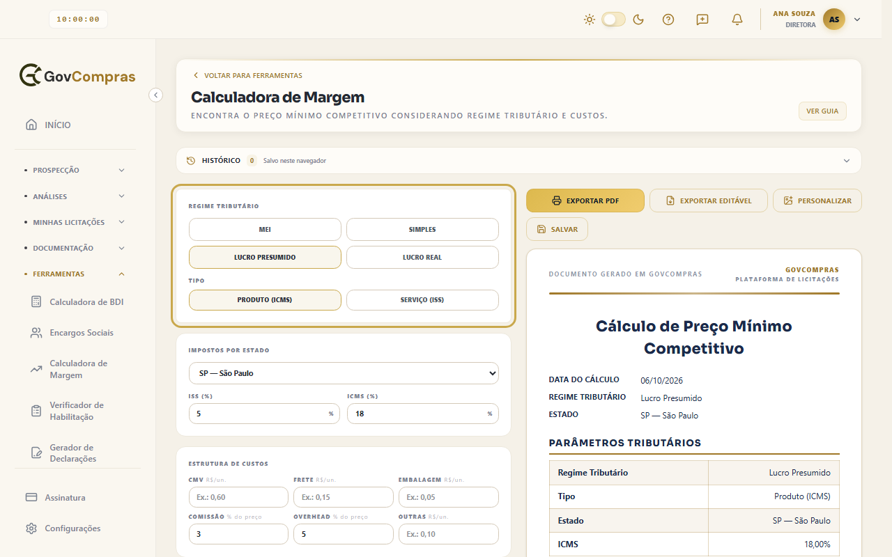Click the Histórico clock icon
The width and height of the screenshot is (892, 557).
(x=191, y=161)
